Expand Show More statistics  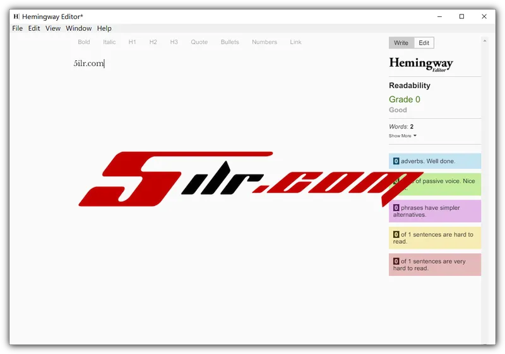[x=402, y=136]
